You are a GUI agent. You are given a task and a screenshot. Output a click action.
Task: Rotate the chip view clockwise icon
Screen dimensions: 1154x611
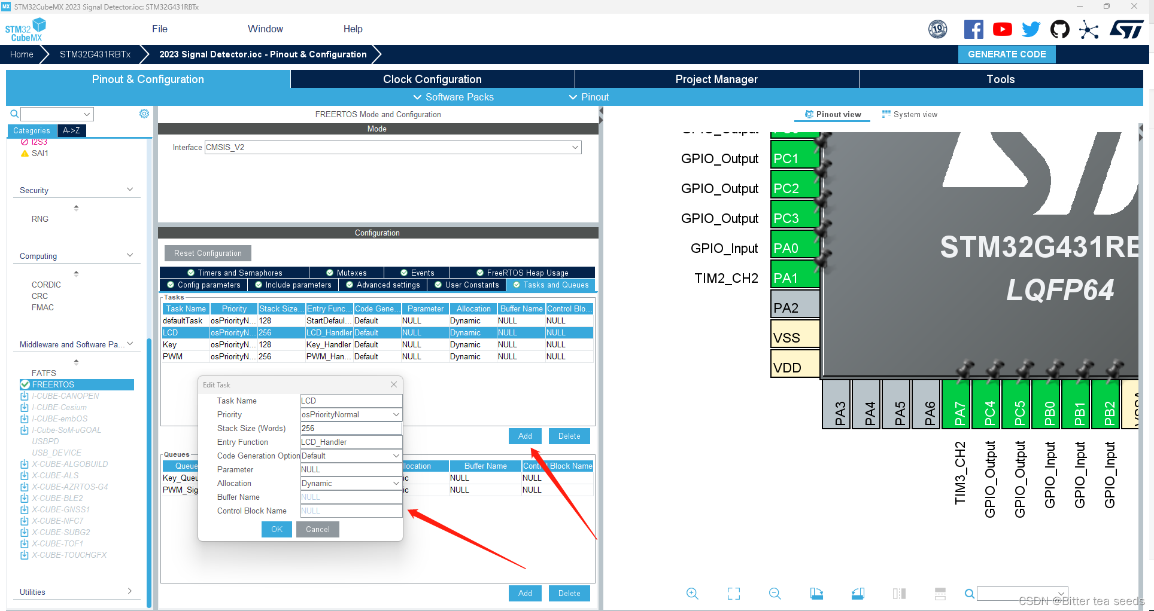click(x=816, y=593)
